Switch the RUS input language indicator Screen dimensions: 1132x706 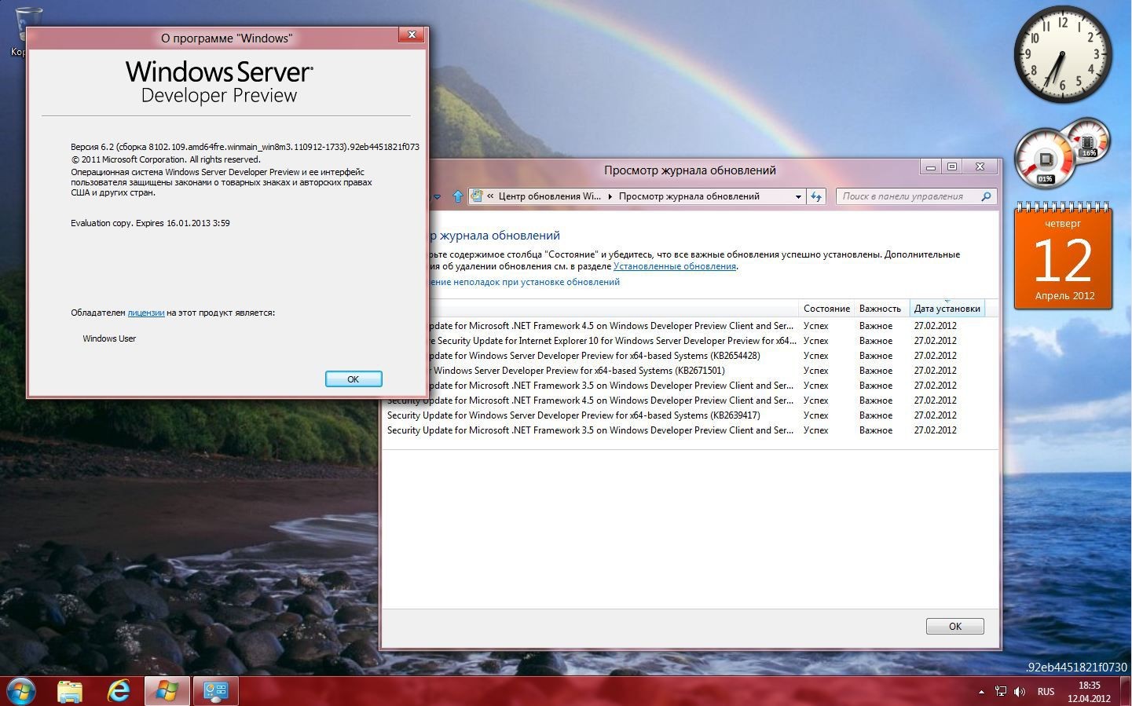click(x=1046, y=692)
